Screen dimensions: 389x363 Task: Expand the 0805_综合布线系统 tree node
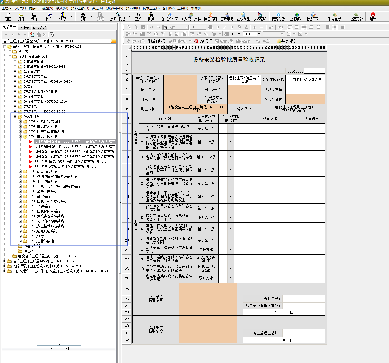pyautogui.click(x=21, y=171)
